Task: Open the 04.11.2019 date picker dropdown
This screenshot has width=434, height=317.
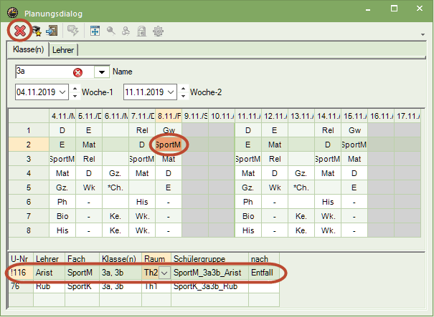Action: click(x=62, y=92)
